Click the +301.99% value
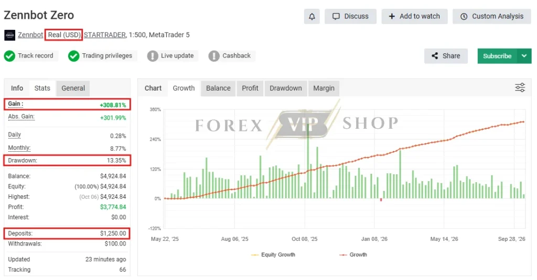537x280 pixels. pyautogui.click(x=113, y=118)
